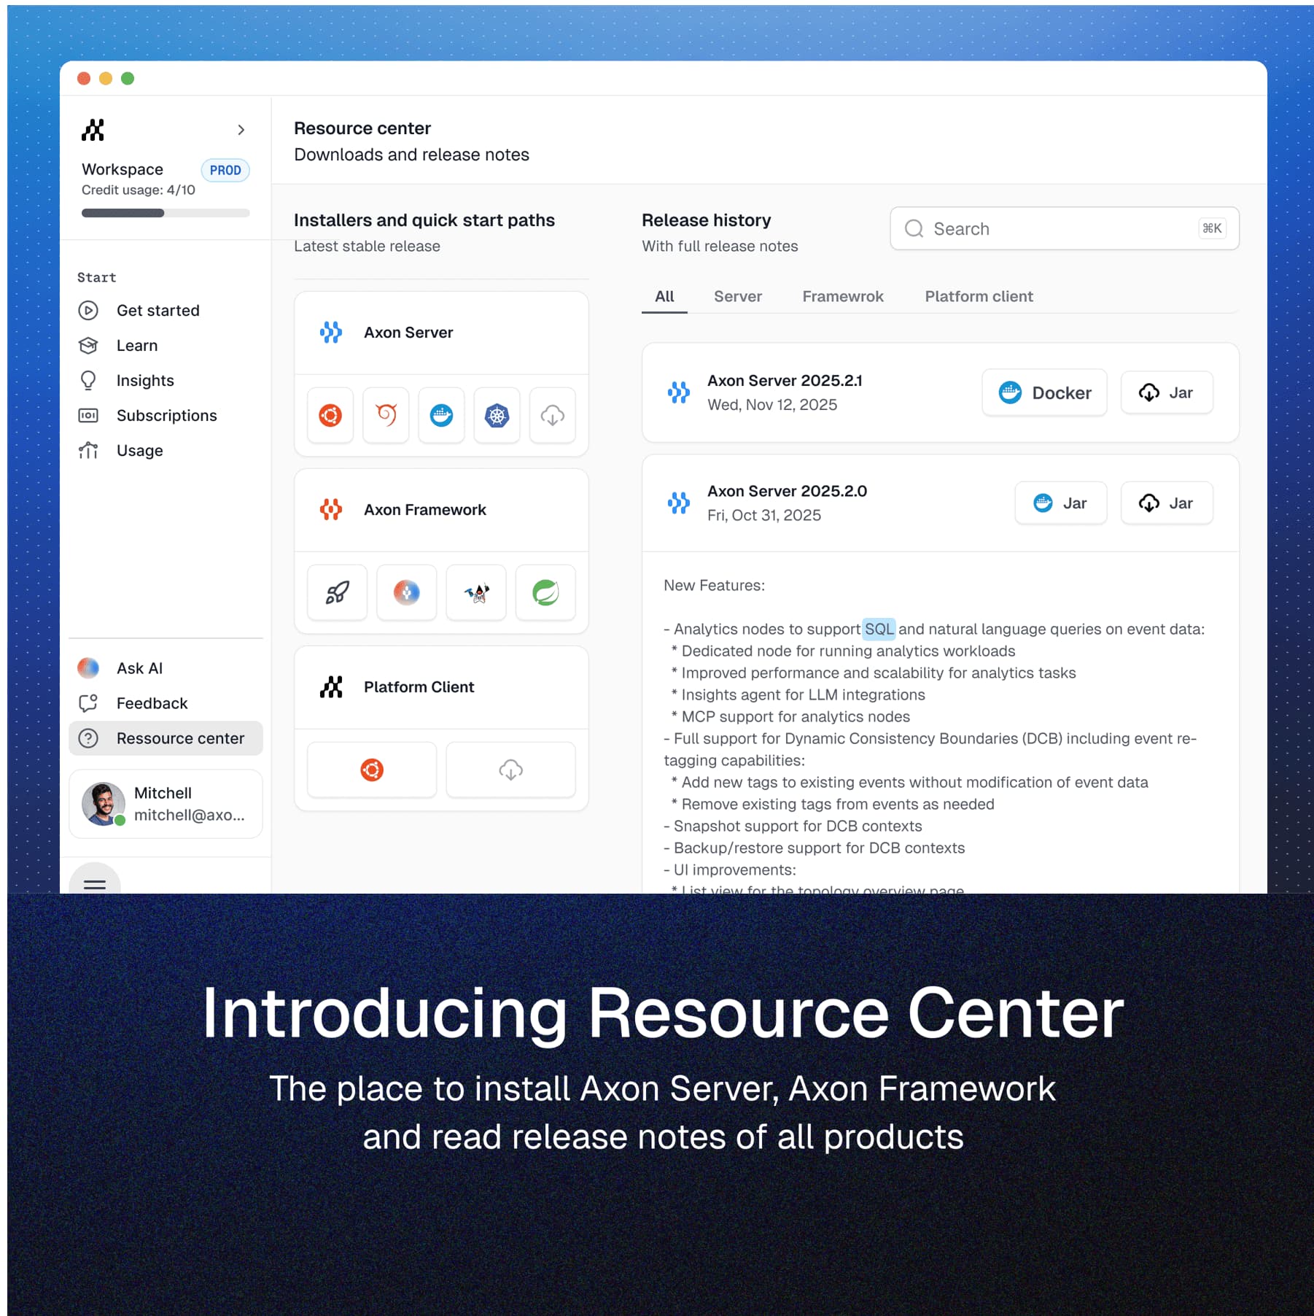Click the Docker whale icon in Axon Server installers
The image size is (1314, 1316).
click(x=441, y=415)
